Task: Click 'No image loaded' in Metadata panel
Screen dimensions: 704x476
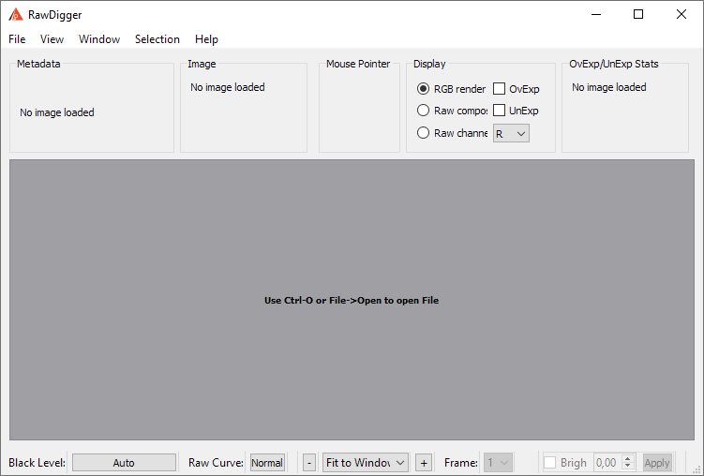Action: tap(57, 112)
